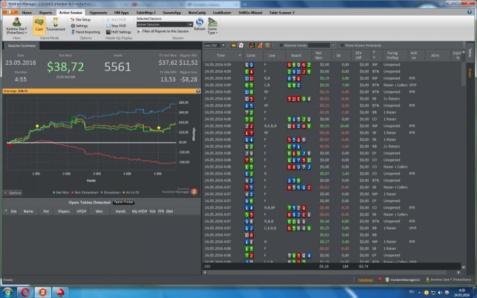Switch to the Reports tab
Image resolution: width=477 pixels, height=298 pixels.
tap(46, 12)
